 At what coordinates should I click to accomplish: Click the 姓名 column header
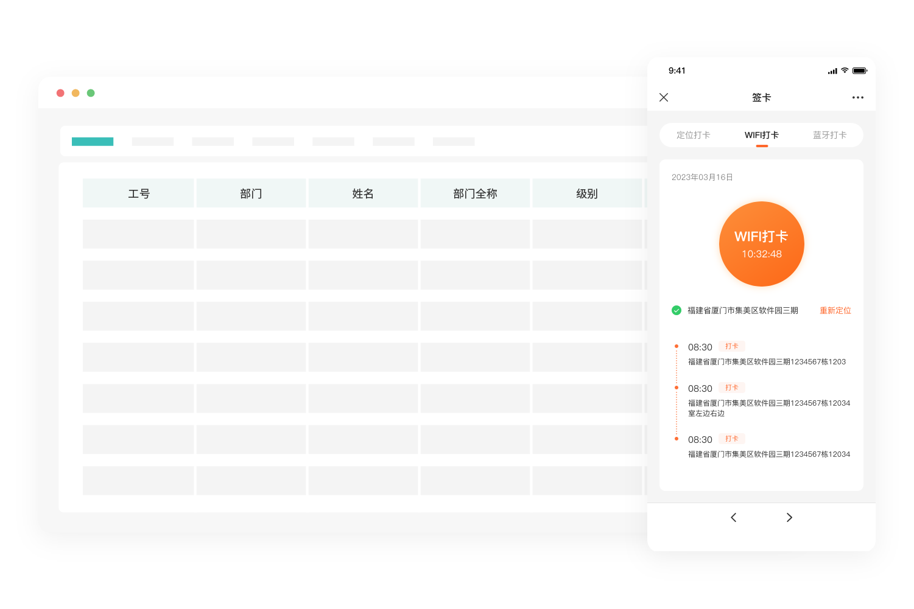point(363,193)
